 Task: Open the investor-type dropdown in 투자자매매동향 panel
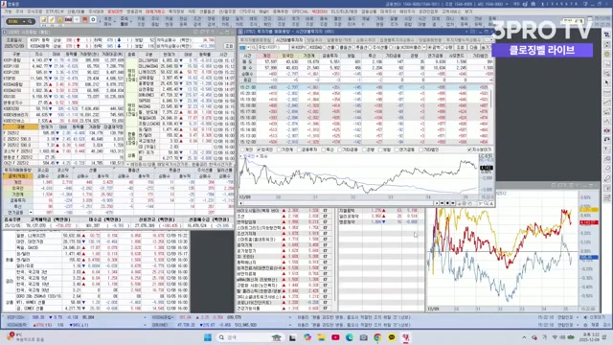[x=31, y=213]
